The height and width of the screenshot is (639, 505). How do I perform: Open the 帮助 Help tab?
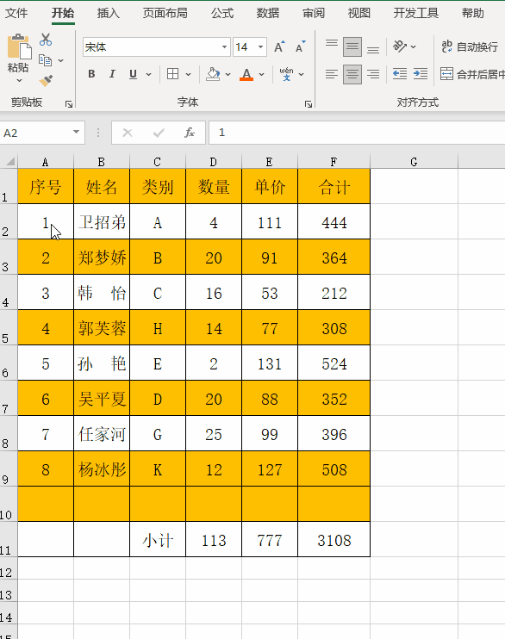473,13
